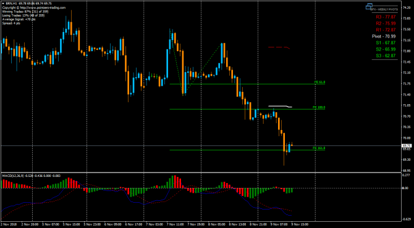Click the '9 Nov 15:00' label on time axis

point(300,224)
